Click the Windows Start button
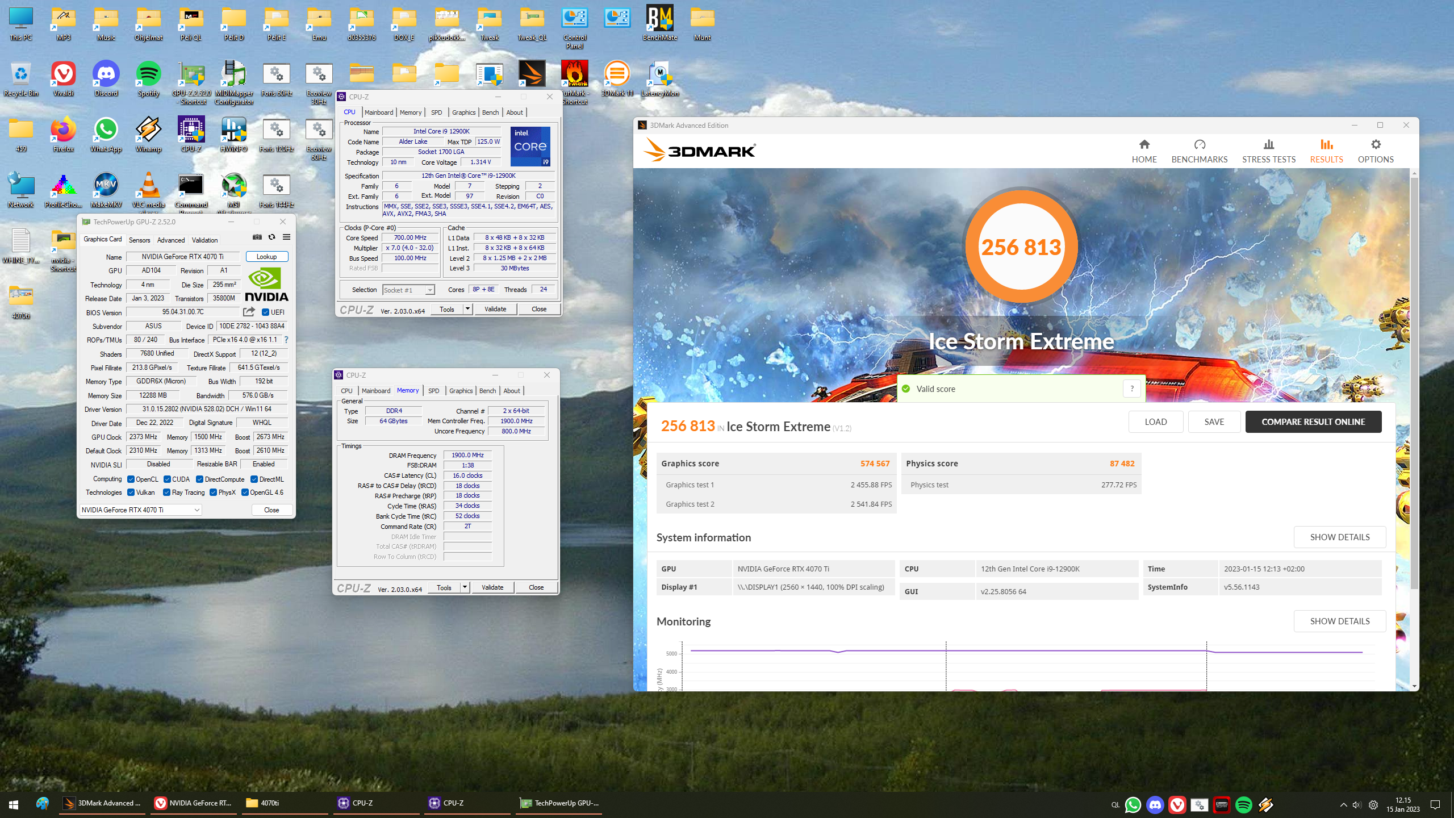The image size is (1454, 818). tap(14, 804)
